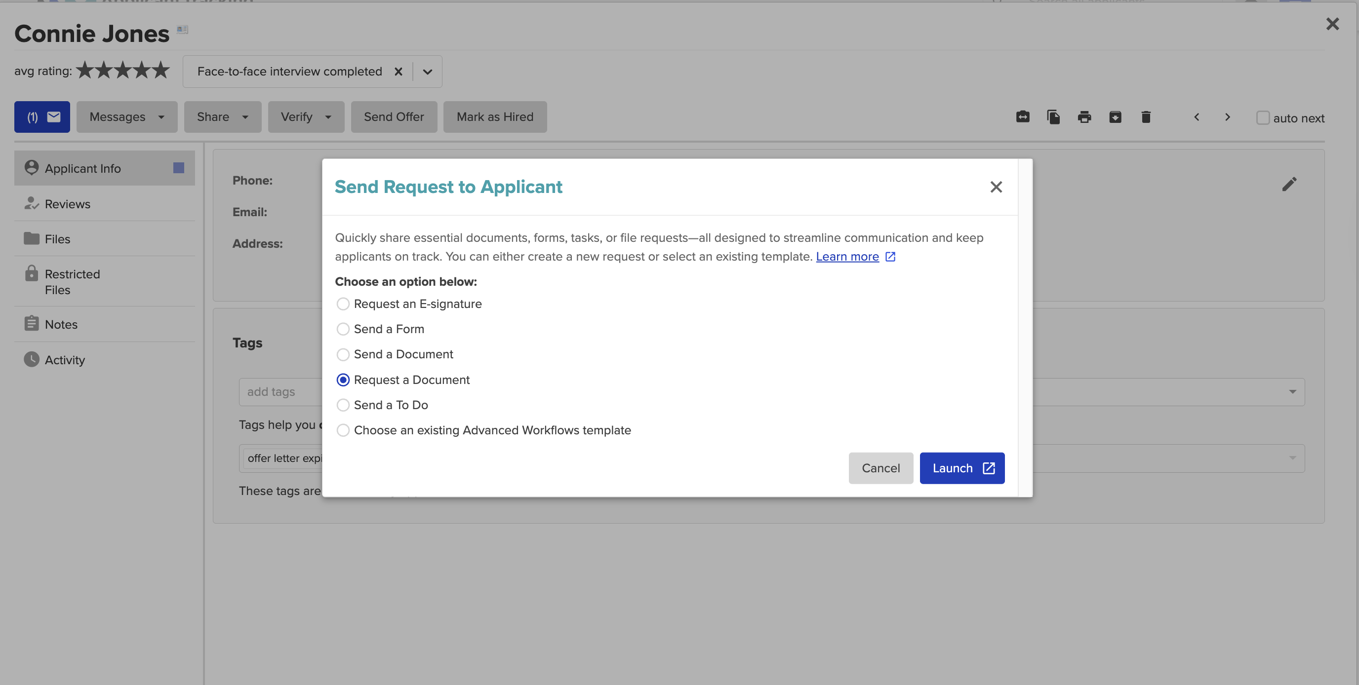The width and height of the screenshot is (1359, 685).
Task: Open the Learn more link
Action: pos(847,256)
